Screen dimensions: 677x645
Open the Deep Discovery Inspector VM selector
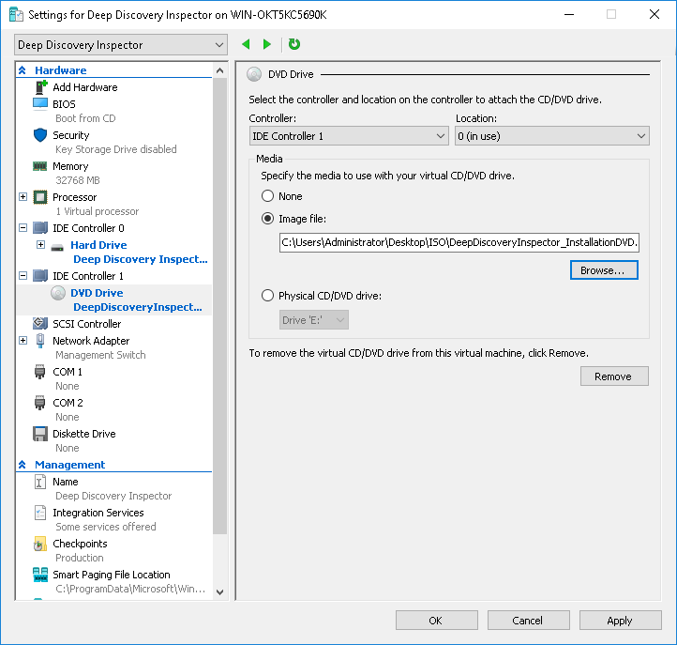[121, 45]
